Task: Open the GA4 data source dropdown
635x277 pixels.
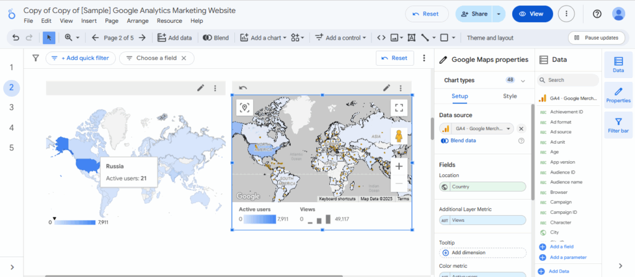Action: 508,129
